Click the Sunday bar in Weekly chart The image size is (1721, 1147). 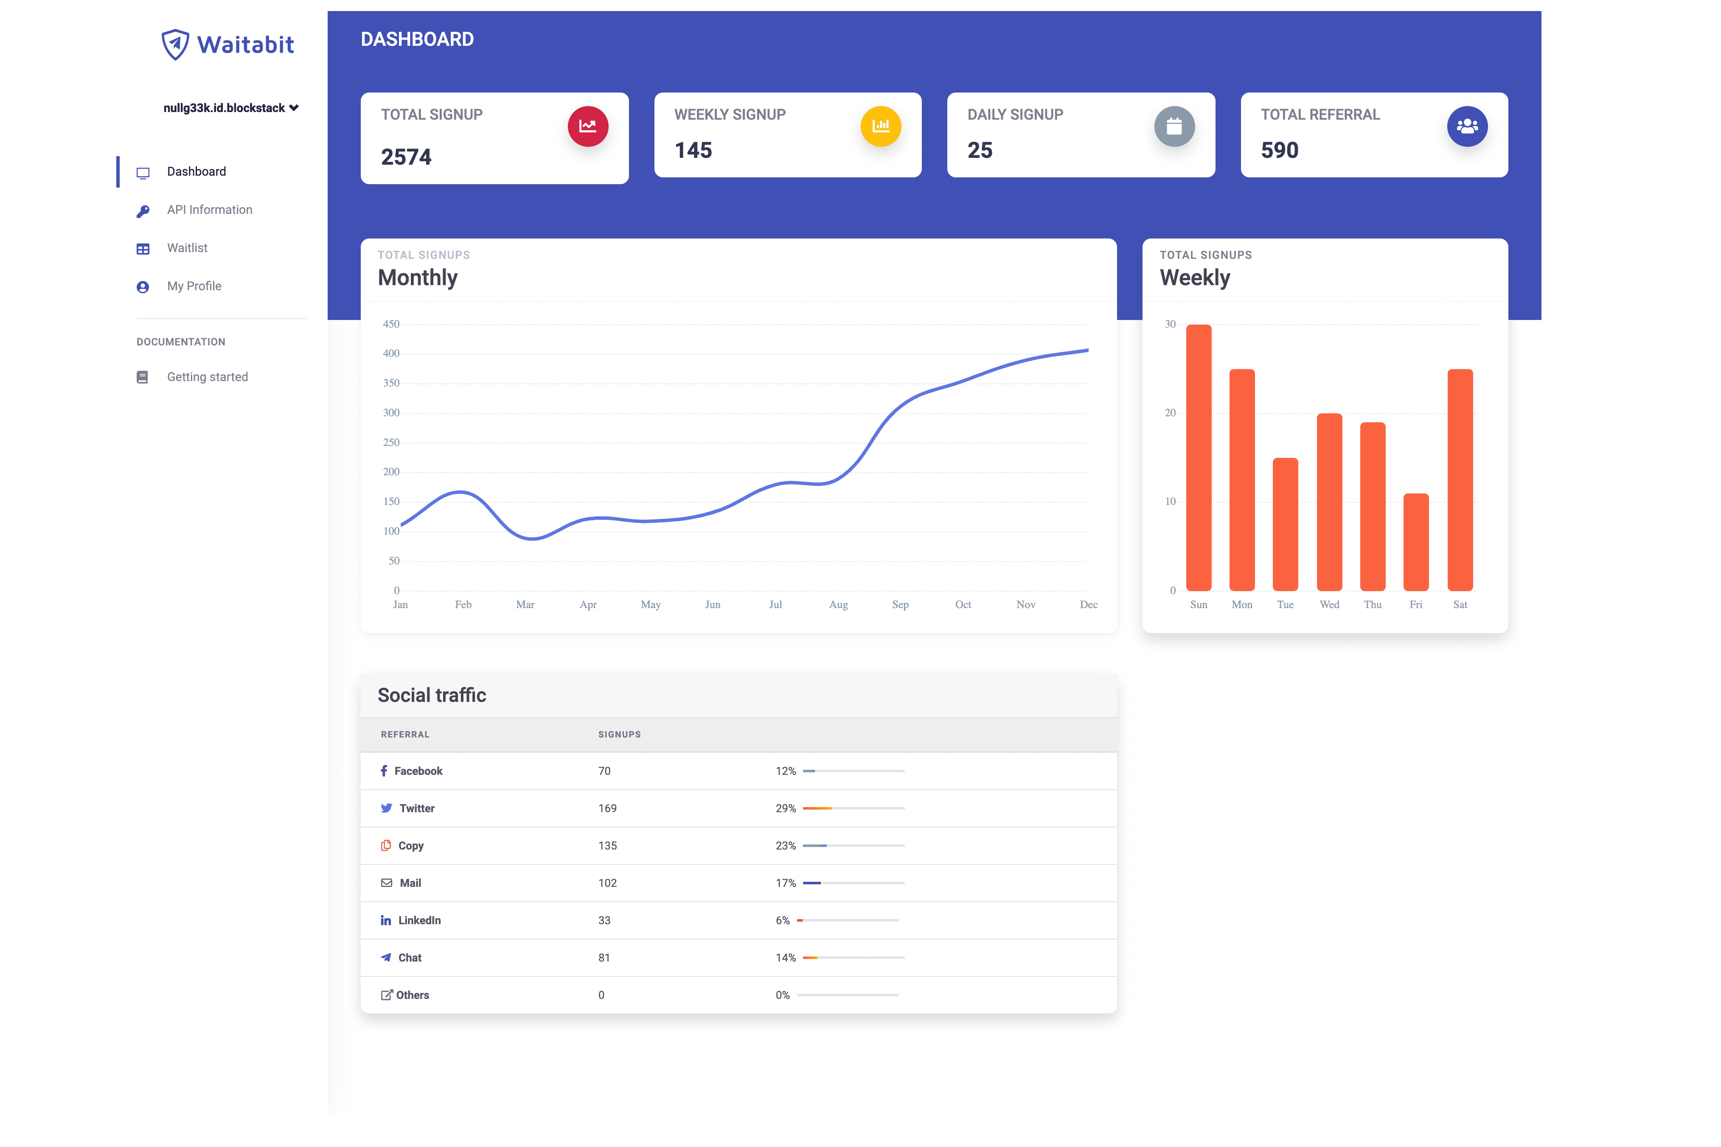click(x=1198, y=457)
